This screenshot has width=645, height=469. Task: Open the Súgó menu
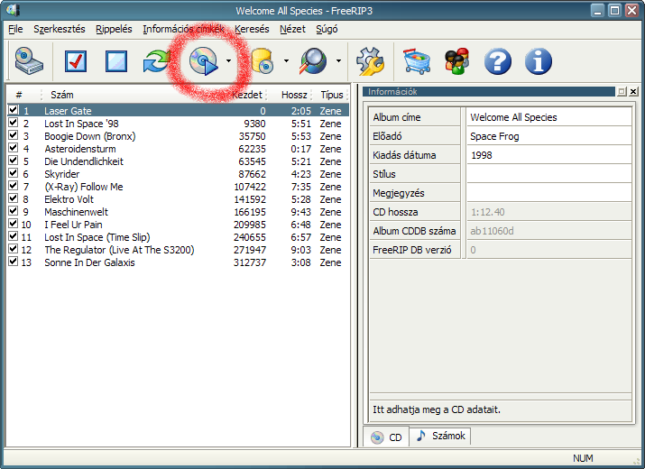[x=327, y=29]
